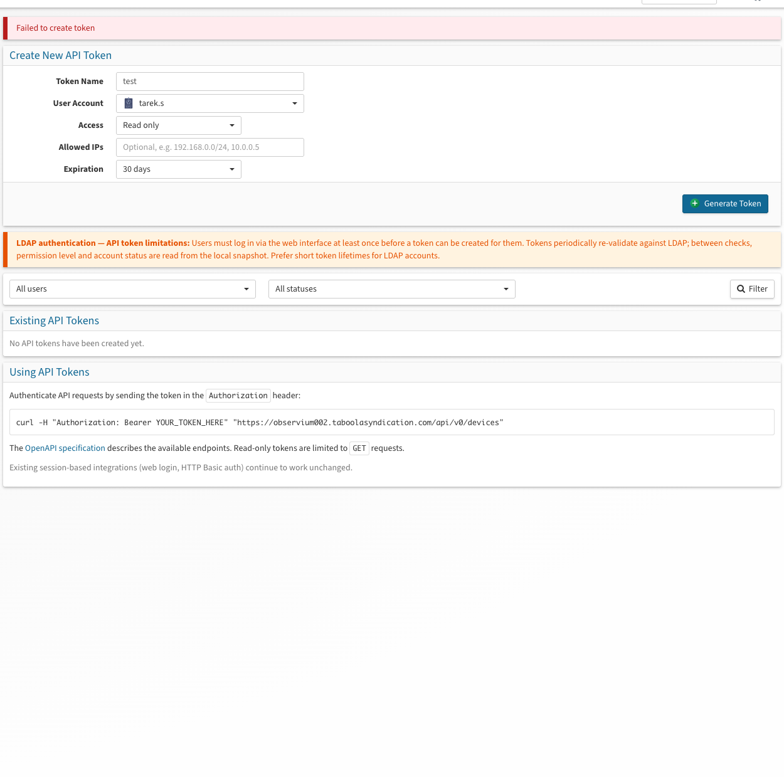Screen dimensions: 784x777
Task: Open the All users filter dropdown
Action: click(132, 289)
